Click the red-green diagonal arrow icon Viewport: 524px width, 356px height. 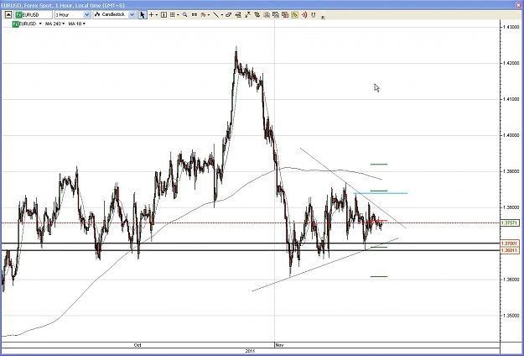(x=247, y=15)
